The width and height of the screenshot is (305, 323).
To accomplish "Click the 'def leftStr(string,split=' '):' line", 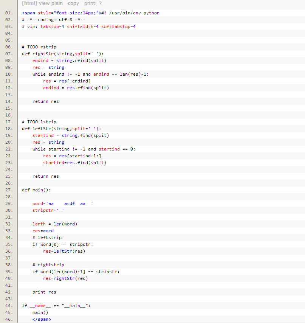I will [x=62, y=129].
